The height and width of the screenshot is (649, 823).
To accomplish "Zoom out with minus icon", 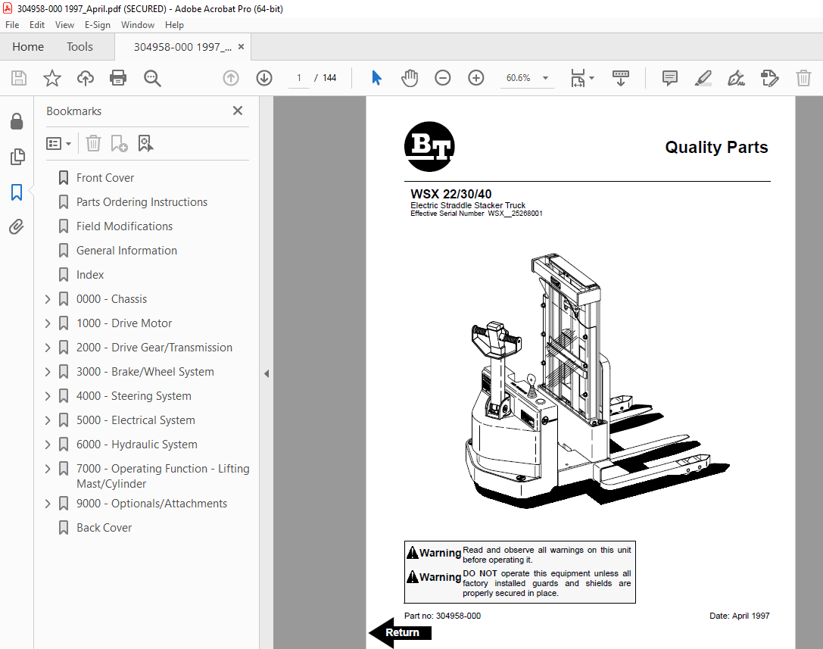I will pos(442,78).
